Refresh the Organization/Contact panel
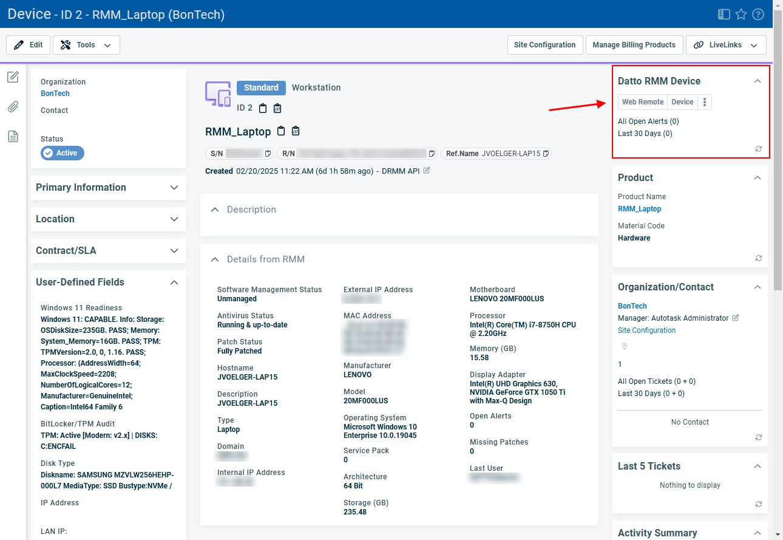The image size is (783, 540). [759, 437]
